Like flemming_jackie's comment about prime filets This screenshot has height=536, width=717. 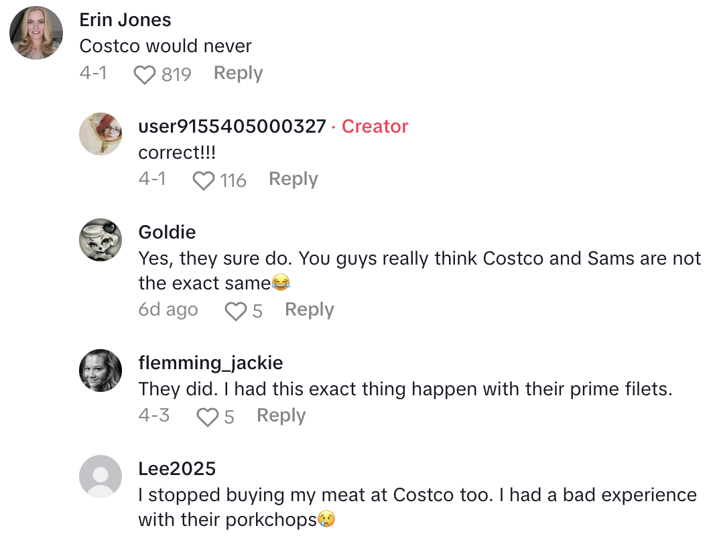(208, 417)
